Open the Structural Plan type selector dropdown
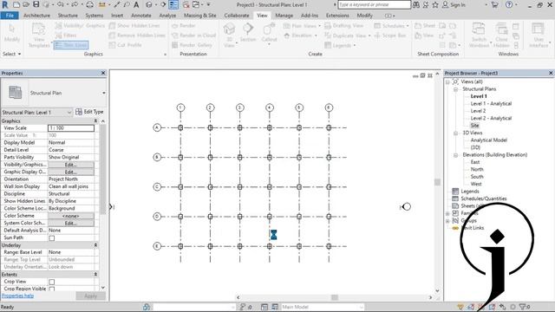Screen dimensions: 555x312 104,93
